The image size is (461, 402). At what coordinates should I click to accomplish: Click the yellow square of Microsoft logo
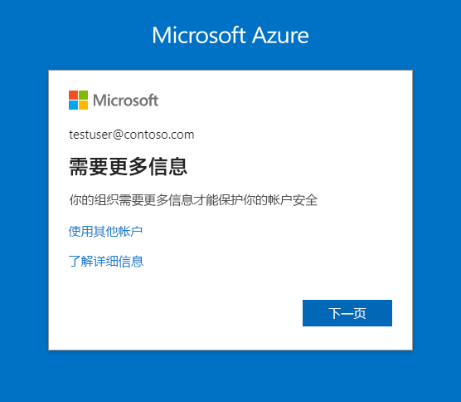[x=84, y=105]
